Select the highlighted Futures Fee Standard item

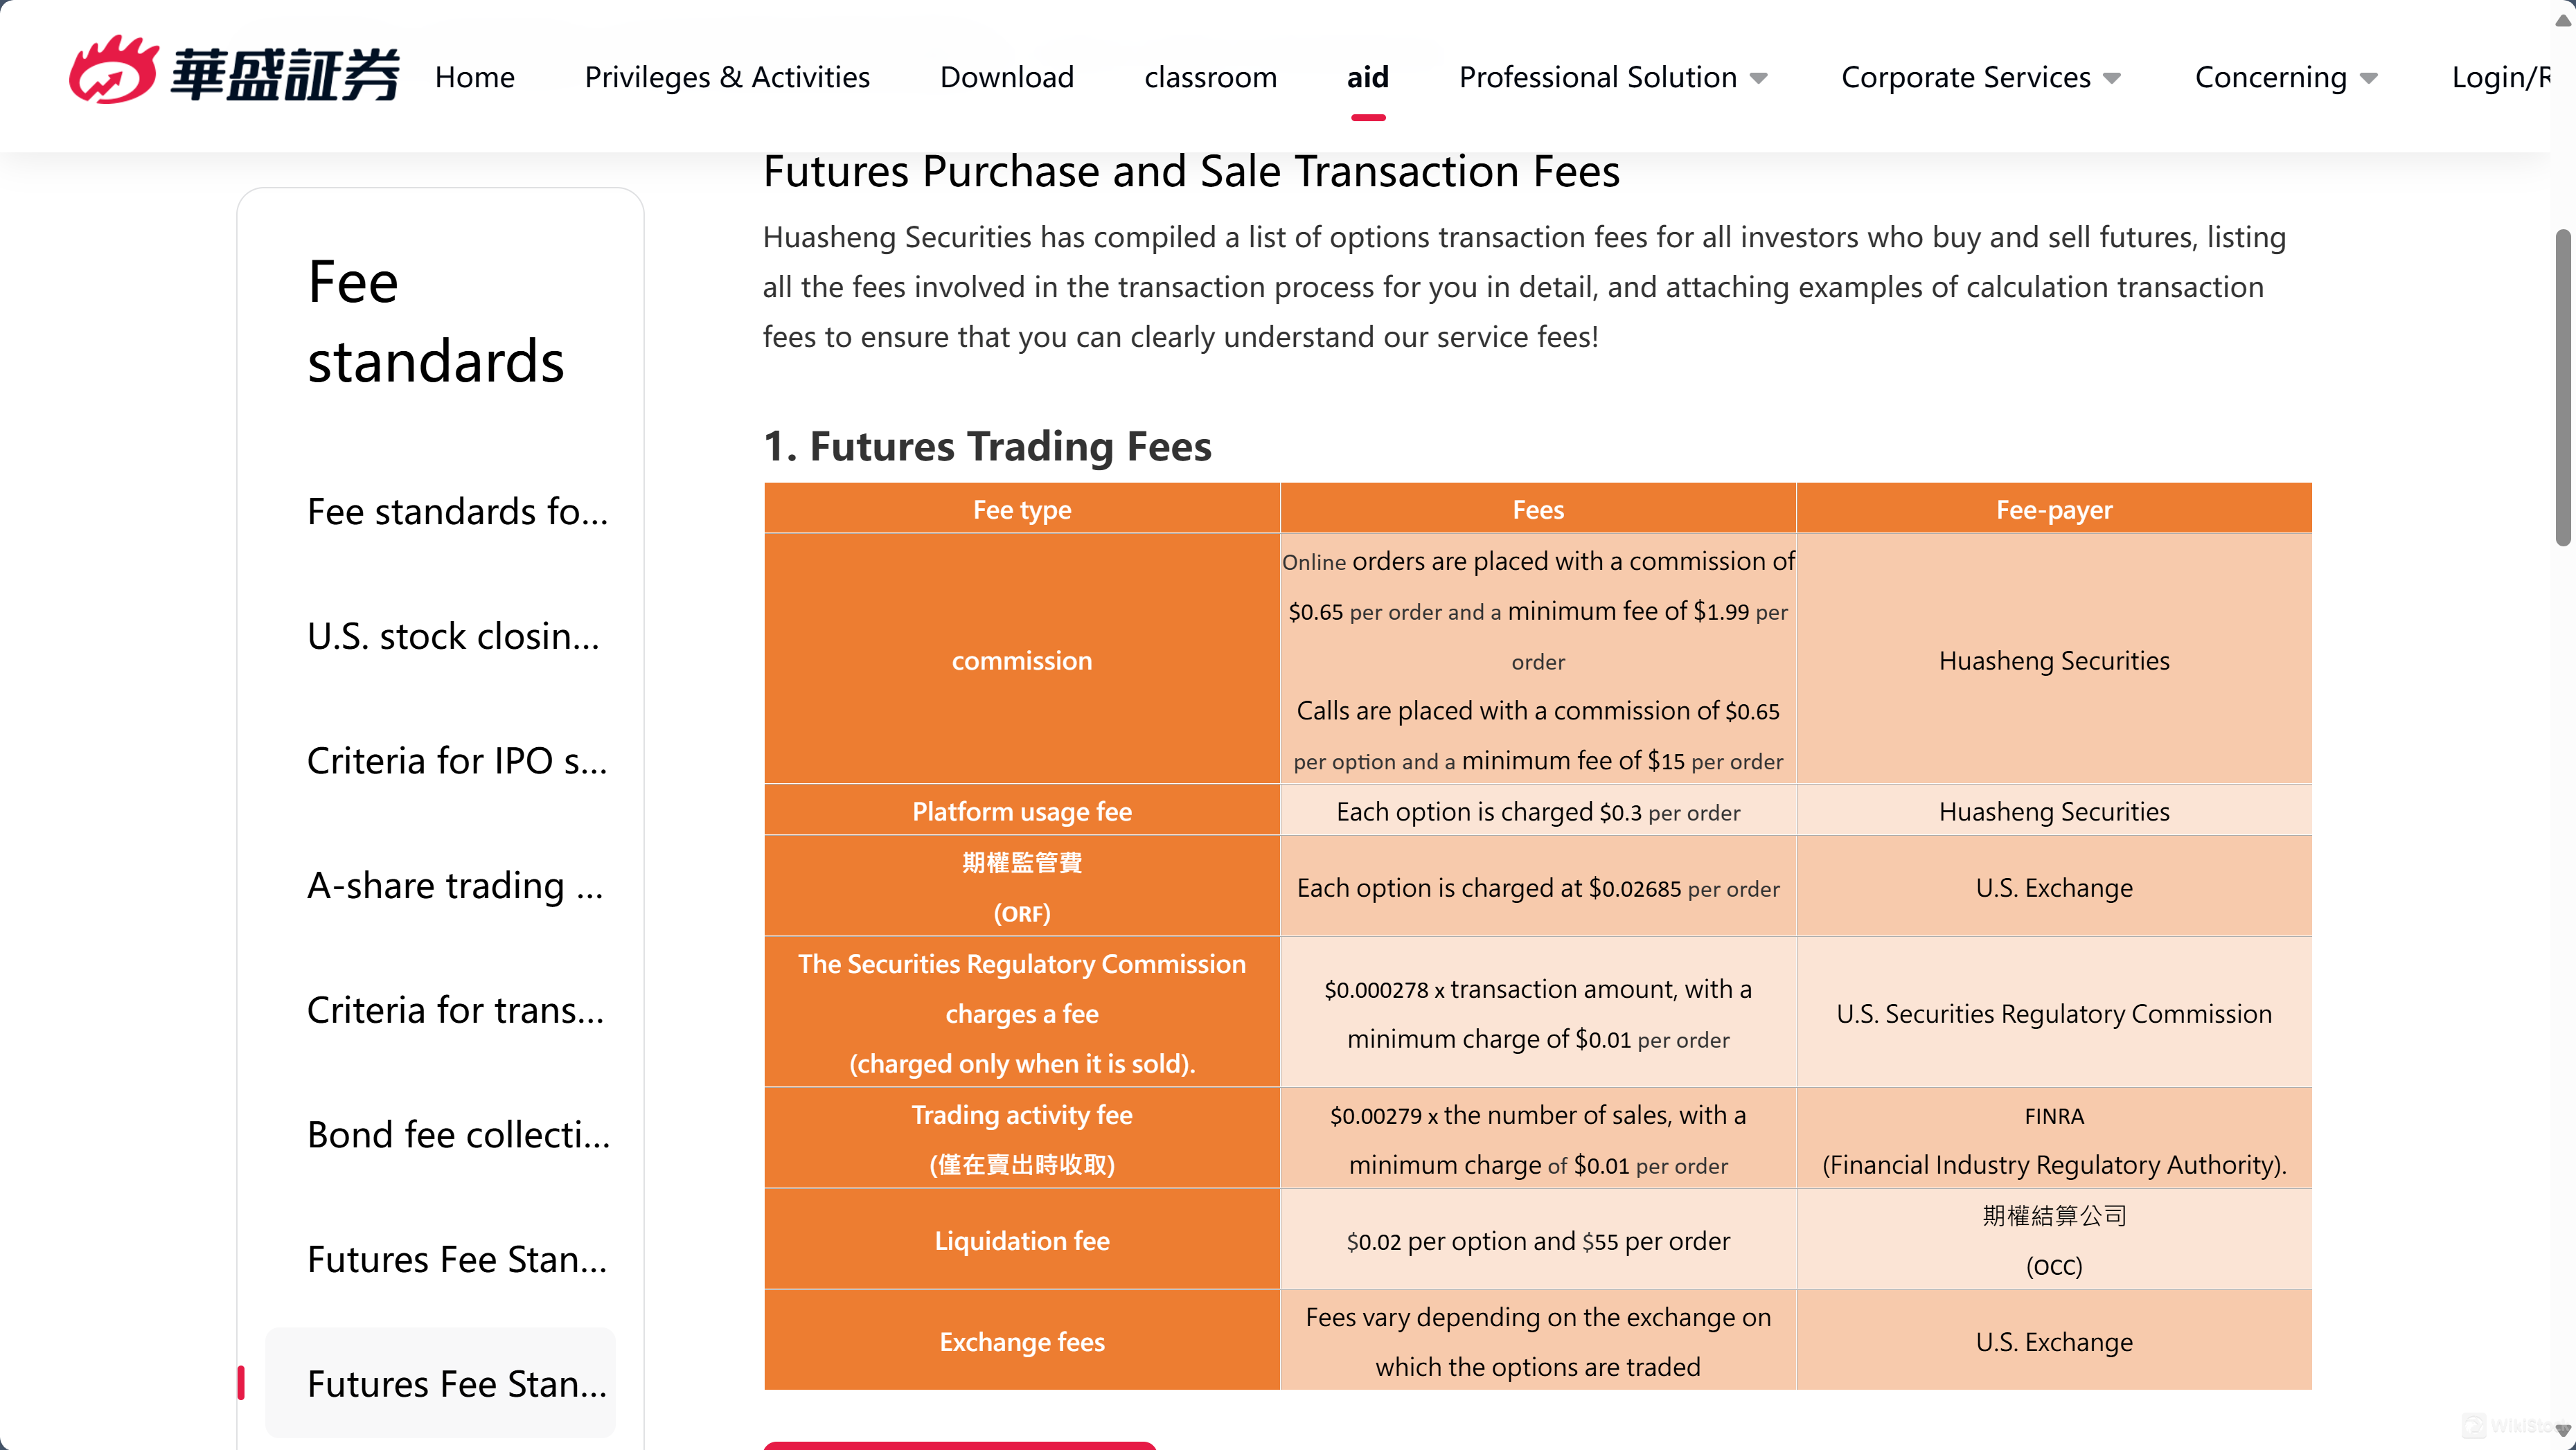(440, 1383)
